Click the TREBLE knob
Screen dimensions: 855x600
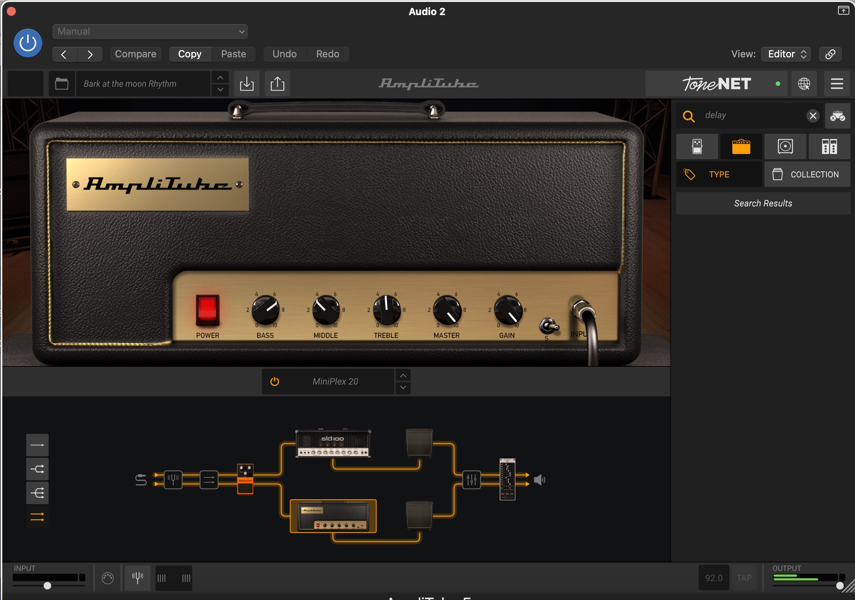pyautogui.click(x=386, y=310)
